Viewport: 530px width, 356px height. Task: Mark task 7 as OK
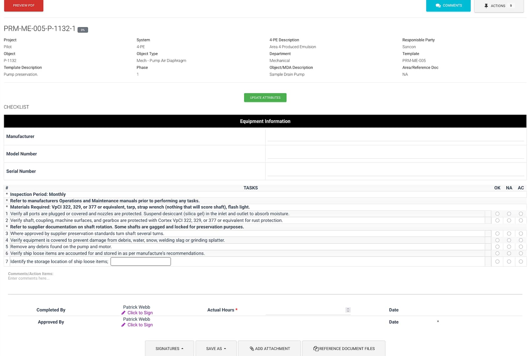click(497, 262)
